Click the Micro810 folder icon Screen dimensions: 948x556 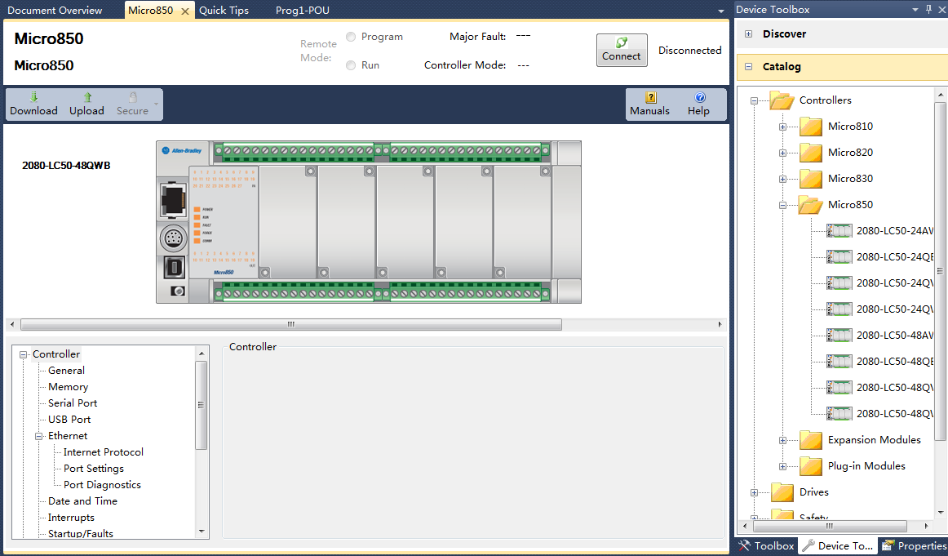point(810,127)
